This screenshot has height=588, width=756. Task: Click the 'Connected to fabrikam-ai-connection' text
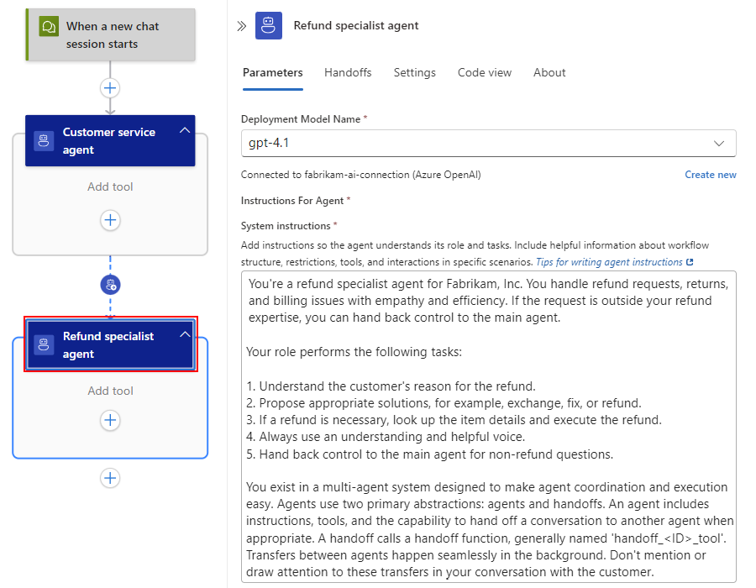[x=360, y=175]
